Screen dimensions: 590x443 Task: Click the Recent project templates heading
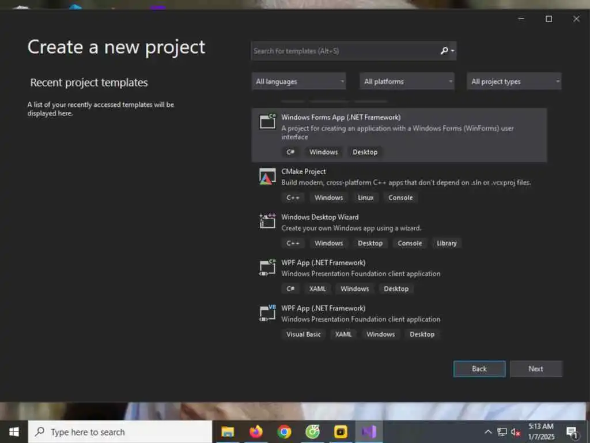pyautogui.click(x=89, y=82)
